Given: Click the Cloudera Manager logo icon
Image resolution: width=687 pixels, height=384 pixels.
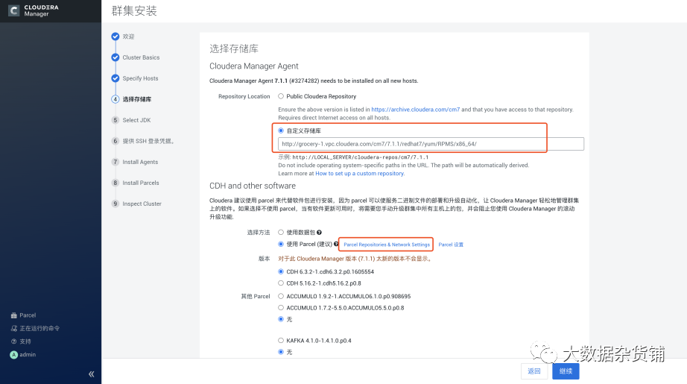Looking at the screenshot, I should 14,10.
